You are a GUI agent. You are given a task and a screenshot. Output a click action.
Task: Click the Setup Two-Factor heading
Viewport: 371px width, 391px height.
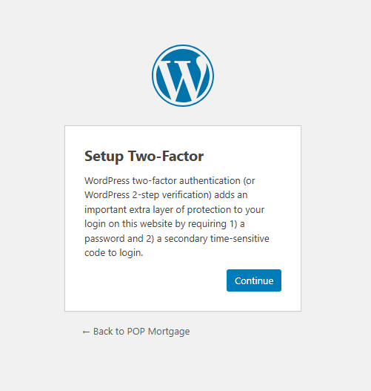(x=144, y=157)
